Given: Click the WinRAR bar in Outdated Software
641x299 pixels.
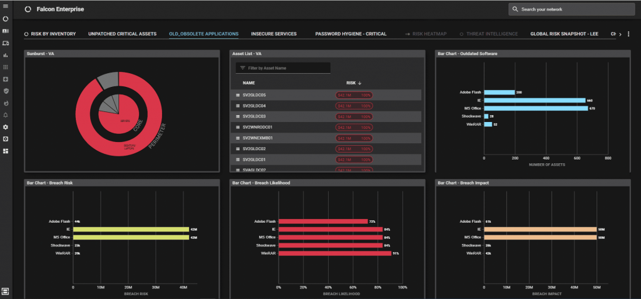Looking at the screenshot, I should 488,124.
